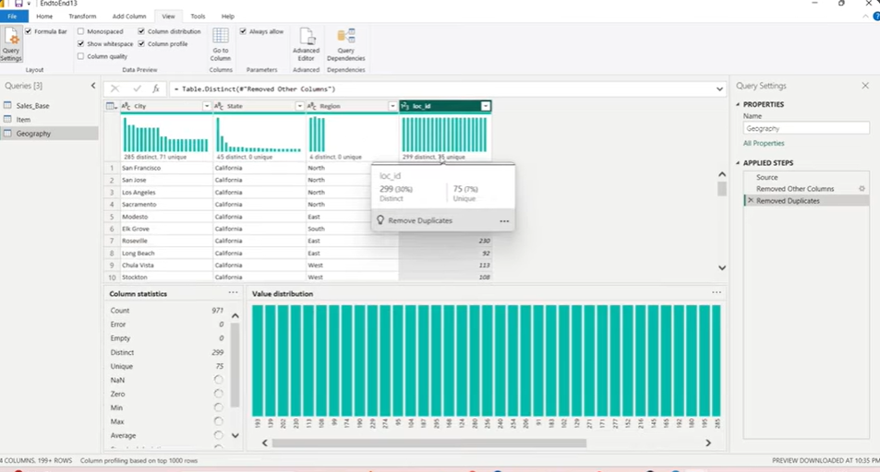Screen dimensions: 880x472
Task: Click the San Francisco city cell
Action: point(166,168)
